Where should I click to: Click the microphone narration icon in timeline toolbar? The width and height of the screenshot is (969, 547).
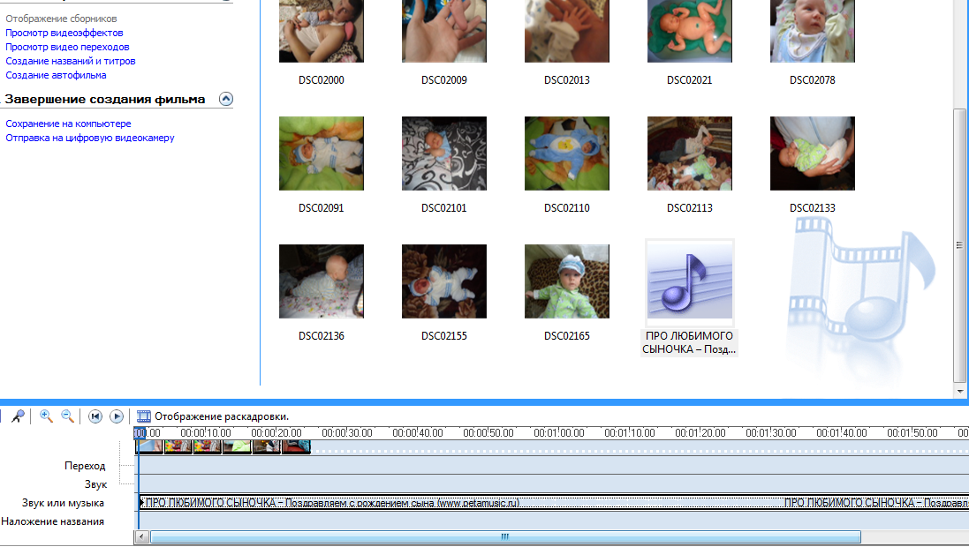tap(18, 416)
